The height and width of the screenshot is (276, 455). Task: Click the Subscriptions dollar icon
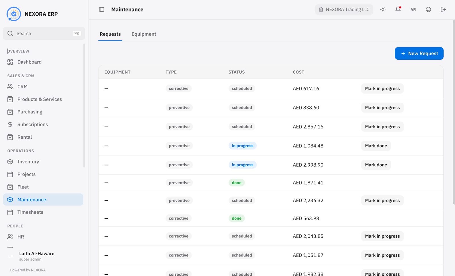(10, 124)
